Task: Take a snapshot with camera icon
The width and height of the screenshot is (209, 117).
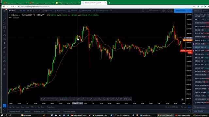Action: [172, 11]
